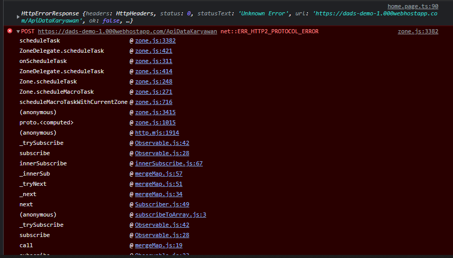Image resolution: width=453 pixels, height=258 pixels.
Task: Open the home.page.ts:90 source link
Action: click(413, 6)
